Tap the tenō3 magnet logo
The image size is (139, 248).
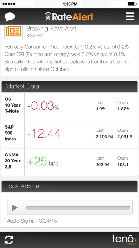(124, 239)
